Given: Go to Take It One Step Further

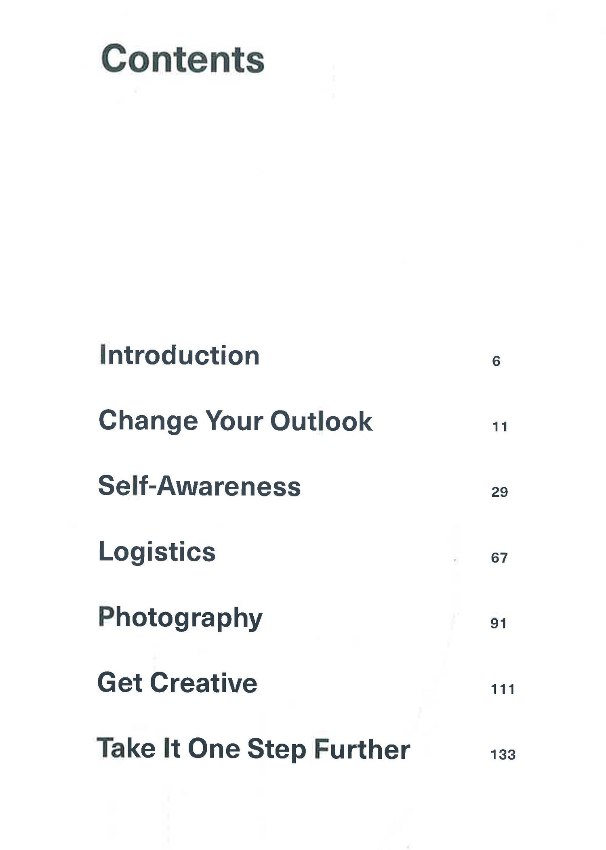Looking at the screenshot, I should [253, 749].
